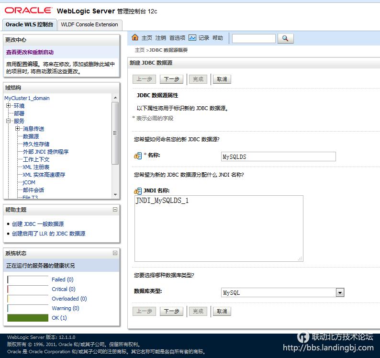This screenshot has height=358, width=380.
Task: Expand the 环境 tree node
Action: (x=9, y=106)
